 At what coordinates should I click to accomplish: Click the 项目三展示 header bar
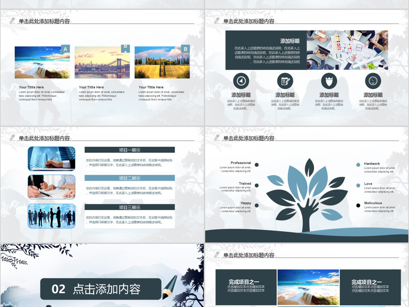[130, 207]
